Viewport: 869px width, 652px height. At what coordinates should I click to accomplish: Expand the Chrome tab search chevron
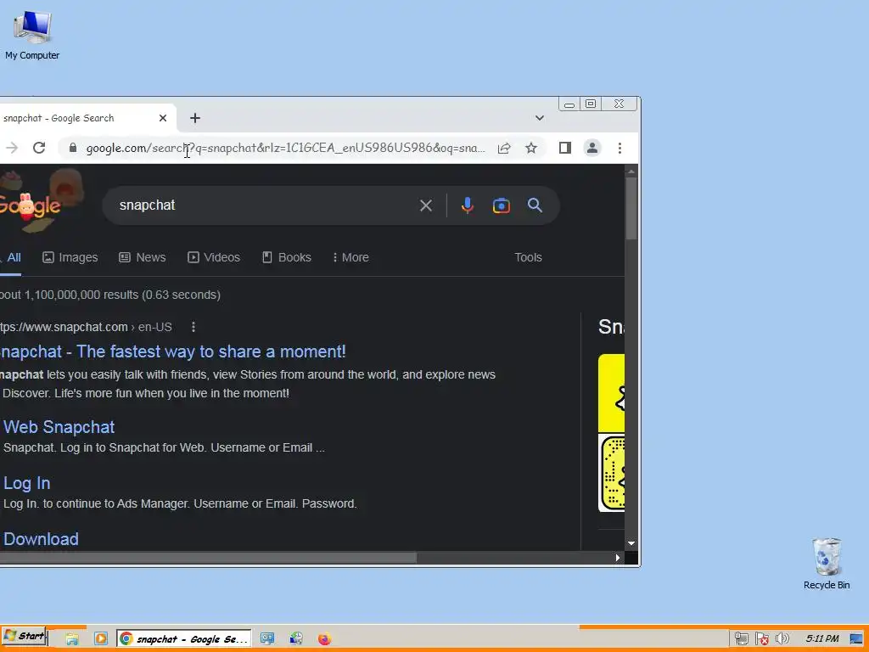point(539,118)
